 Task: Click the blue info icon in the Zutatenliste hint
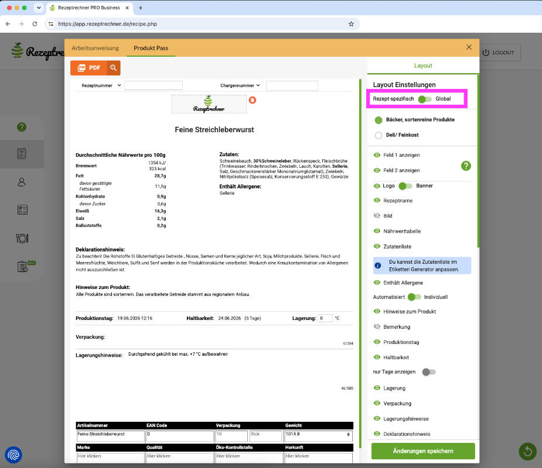[378, 266]
